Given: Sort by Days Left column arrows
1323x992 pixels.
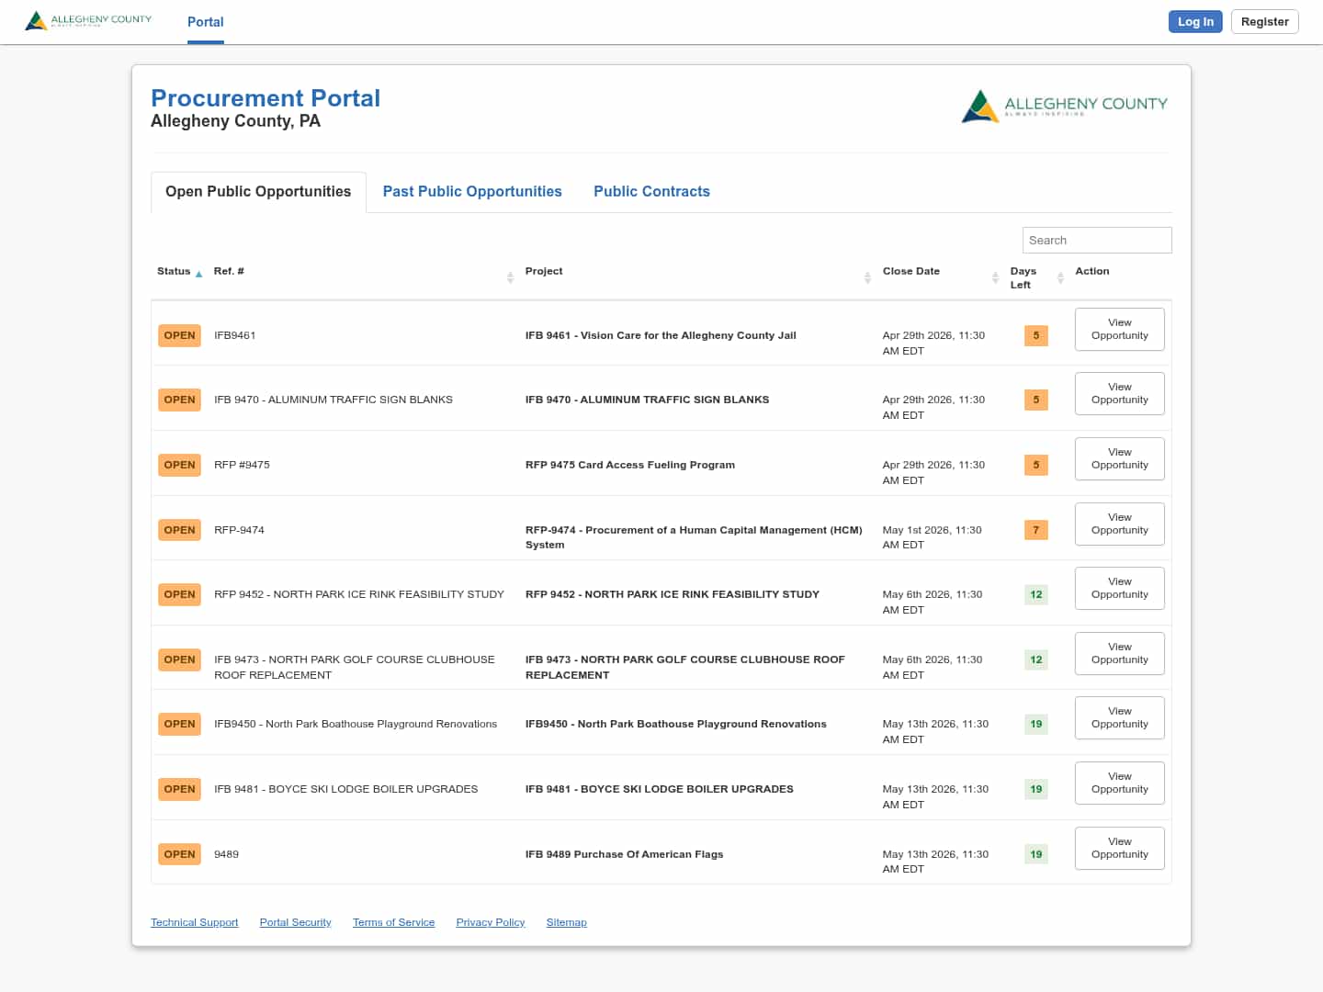Looking at the screenshot, I should (1060, 277).
